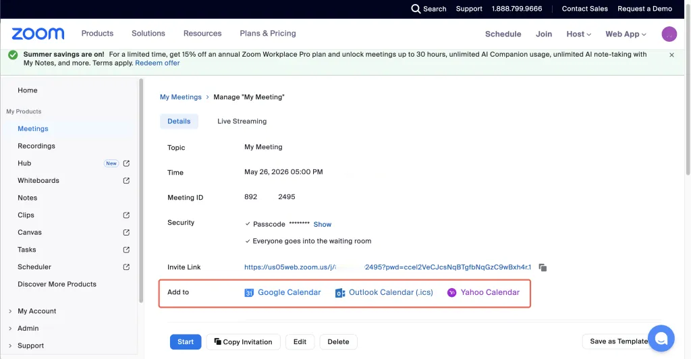Switch to the Live Streaming tab
Image resolution: width=691 pixels, height=359 pixels.
tap(242, 121)
